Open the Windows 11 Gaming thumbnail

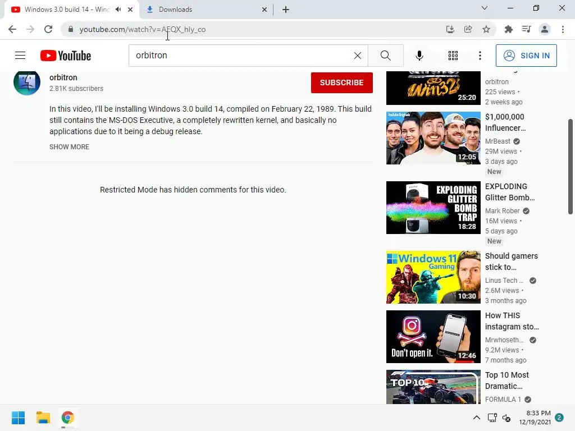coord(433,277)
